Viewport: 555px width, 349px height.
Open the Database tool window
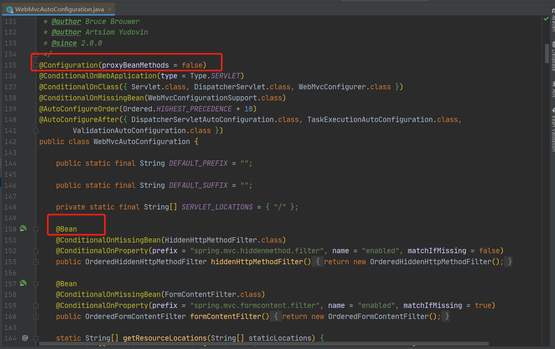553,57
